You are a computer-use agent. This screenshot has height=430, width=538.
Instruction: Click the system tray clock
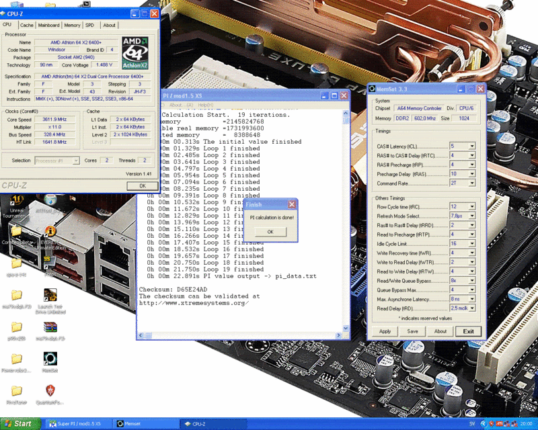tap(527, 424)
